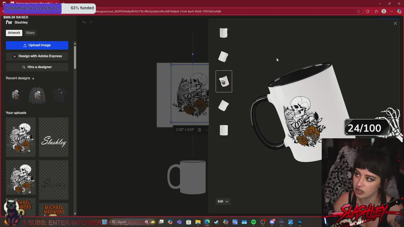Open Copilot from the taskbar
Viewport: 404px width, 227px height.
170,222
